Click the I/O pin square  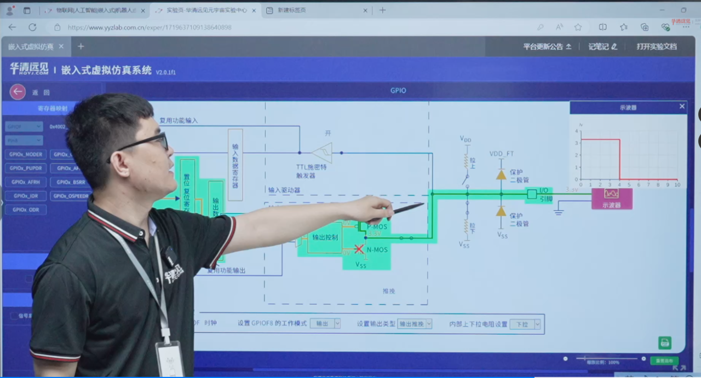[x=531, y=193]
